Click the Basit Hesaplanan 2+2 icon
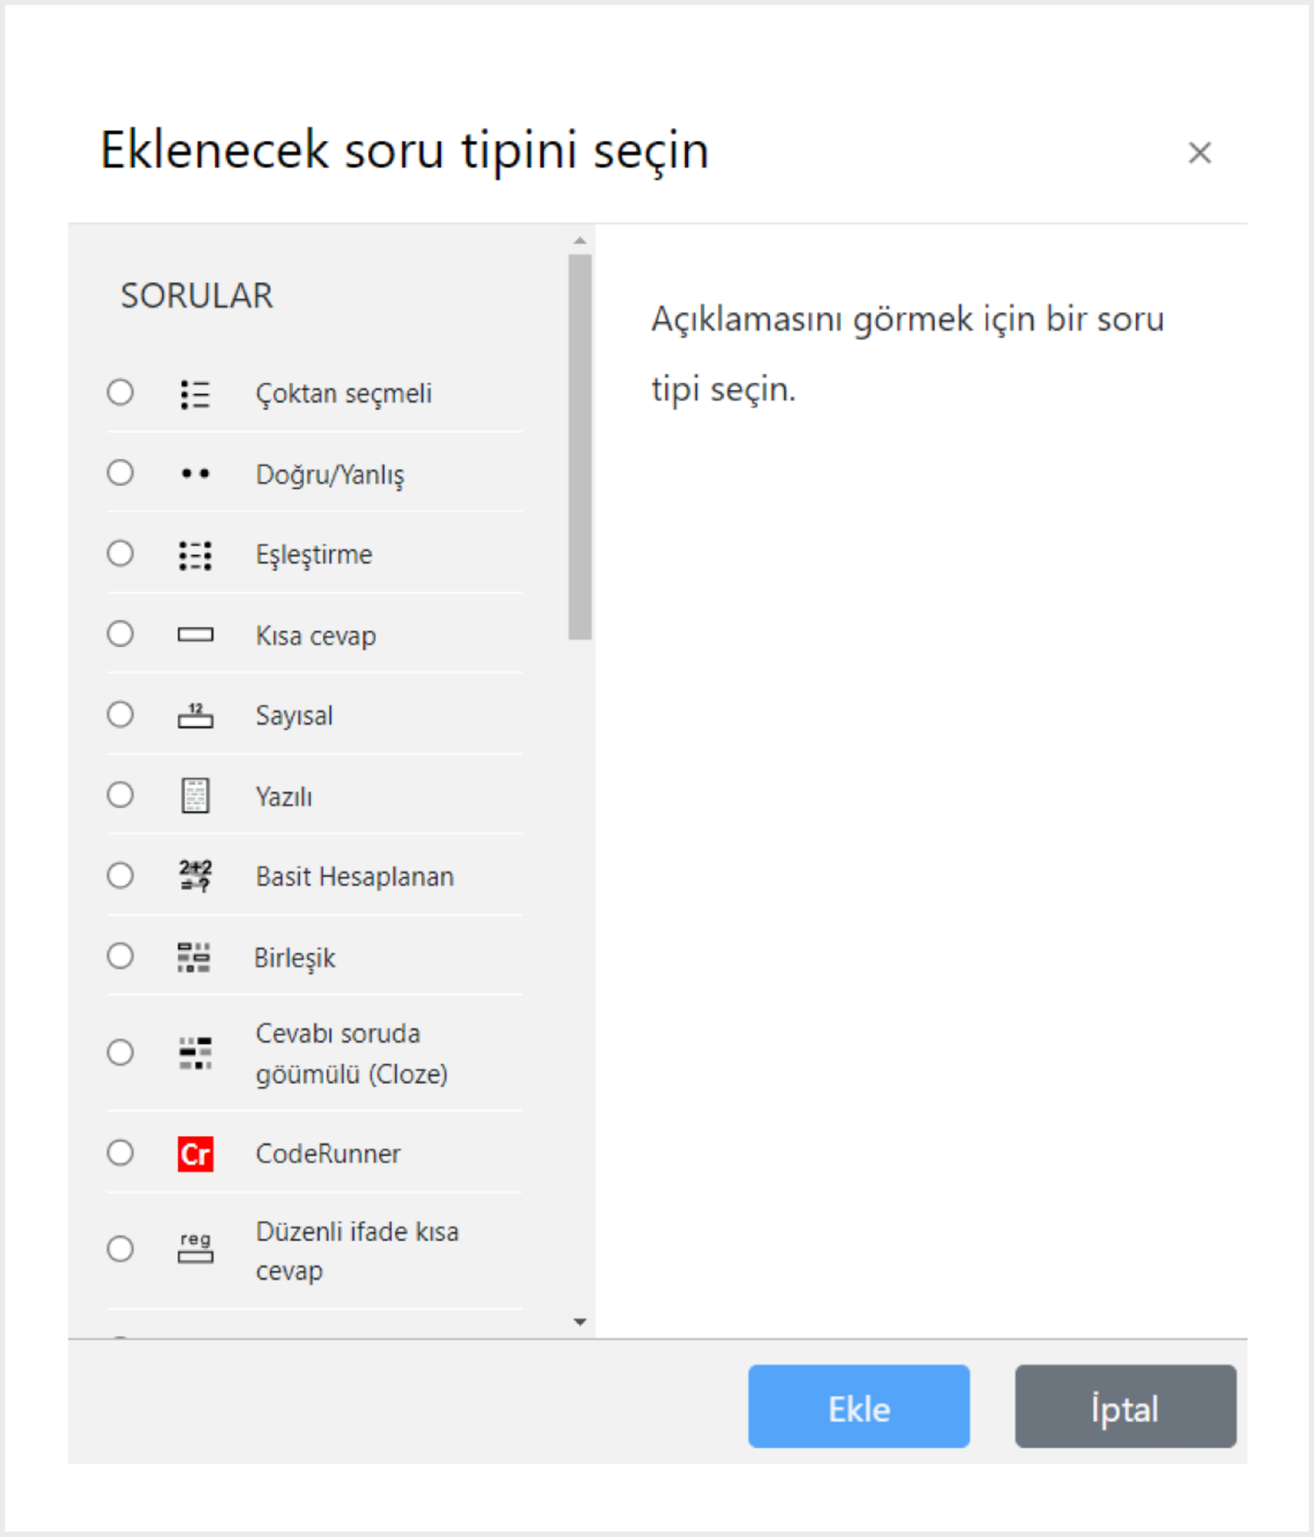 195,875
